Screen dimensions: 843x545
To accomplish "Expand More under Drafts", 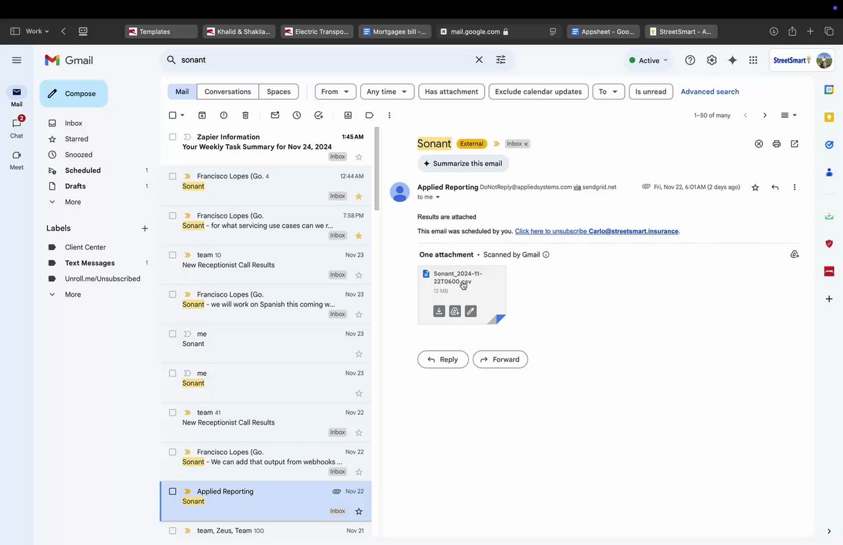I will (73, 202).
